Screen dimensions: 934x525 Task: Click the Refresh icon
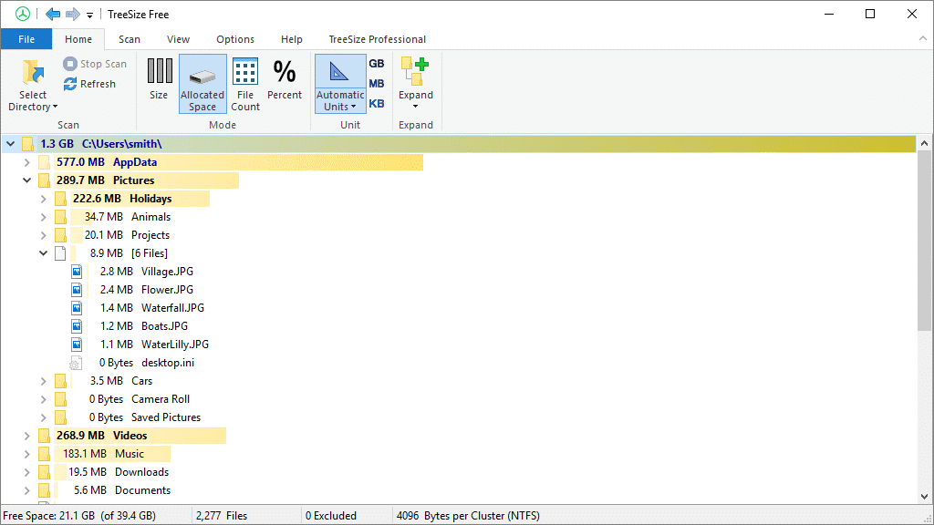70,84
